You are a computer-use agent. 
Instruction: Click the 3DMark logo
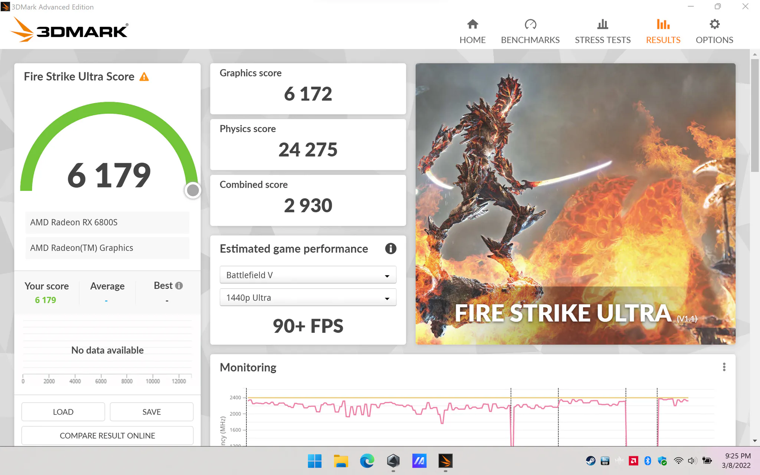pos(69,30)
